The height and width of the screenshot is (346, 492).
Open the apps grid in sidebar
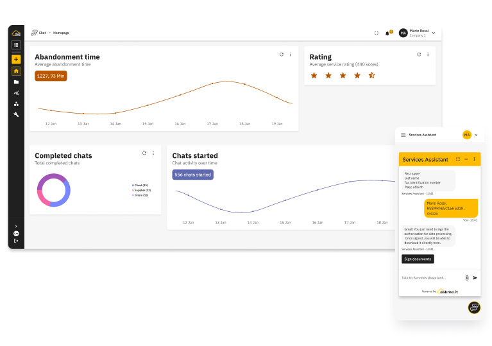tap(16, 45)
